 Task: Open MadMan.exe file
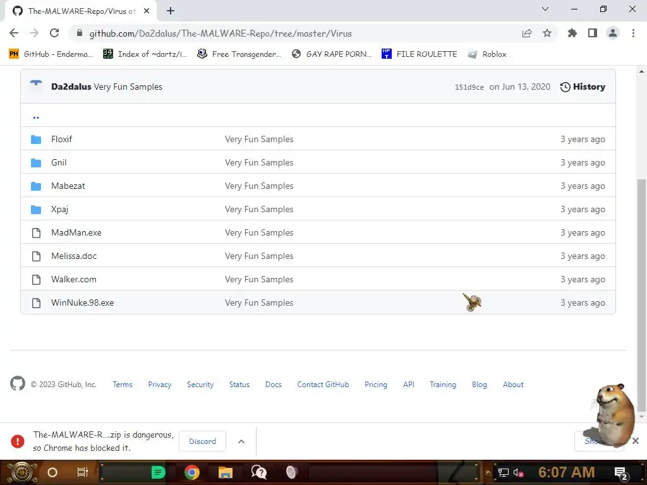[x=76, y=232]
